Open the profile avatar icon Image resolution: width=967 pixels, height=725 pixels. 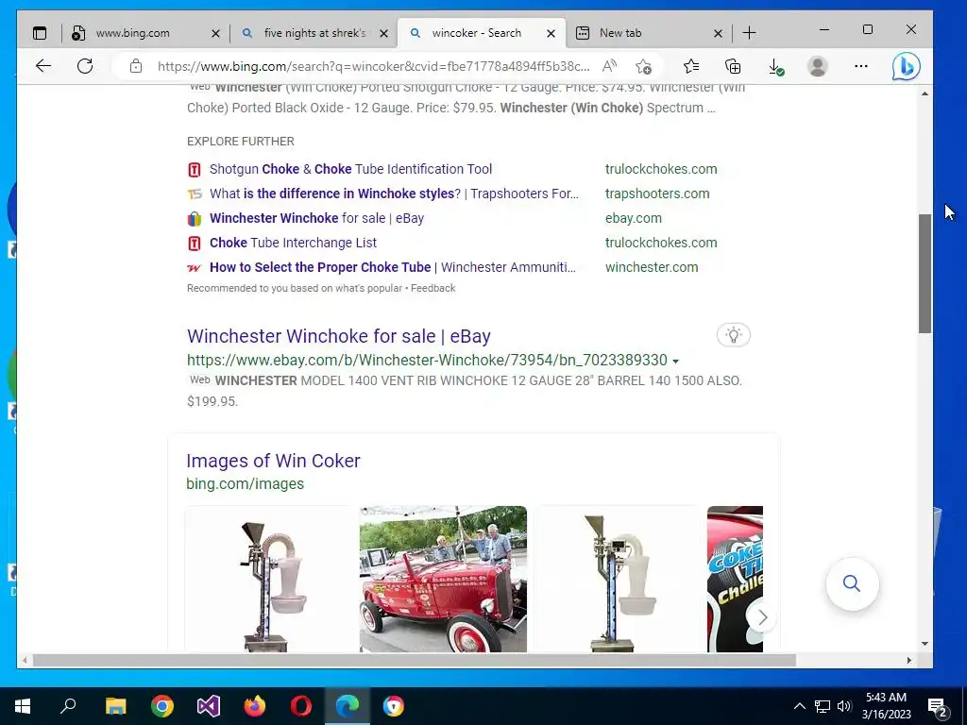pyautogui.click(x=818, y=66)
